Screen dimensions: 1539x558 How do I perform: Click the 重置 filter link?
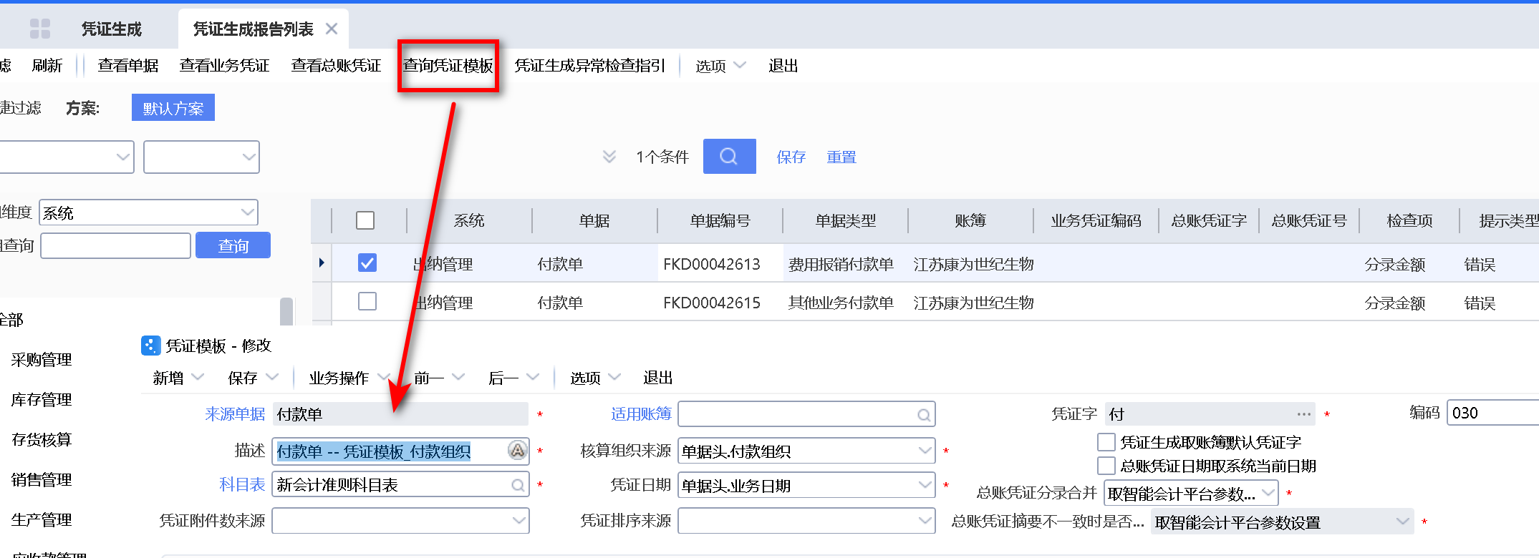(841, 157)
